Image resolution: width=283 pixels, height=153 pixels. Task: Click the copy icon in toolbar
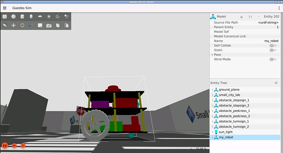coord(58,25)
